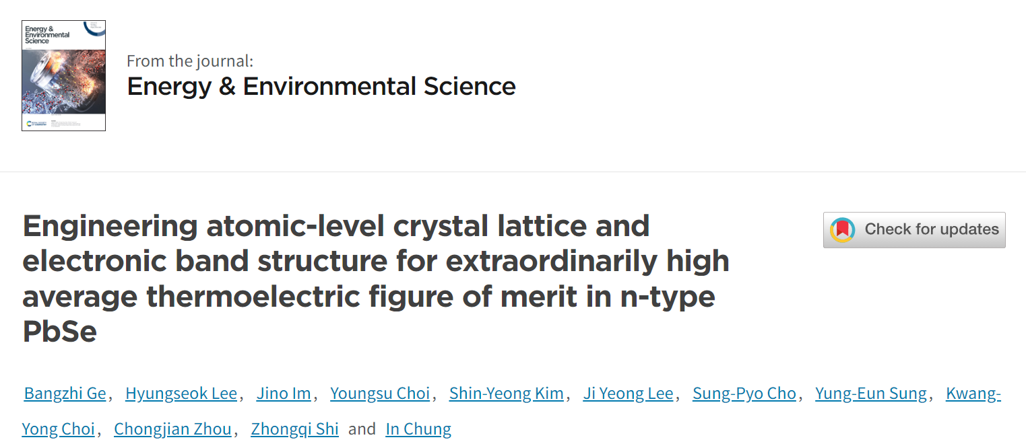Open corresponding author In Chung link
The width and height of the screenshot is (1026, 448).
coord(418,428)
